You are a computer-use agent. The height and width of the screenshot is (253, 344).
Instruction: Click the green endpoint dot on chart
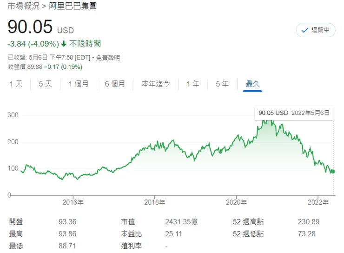[333, 171]
